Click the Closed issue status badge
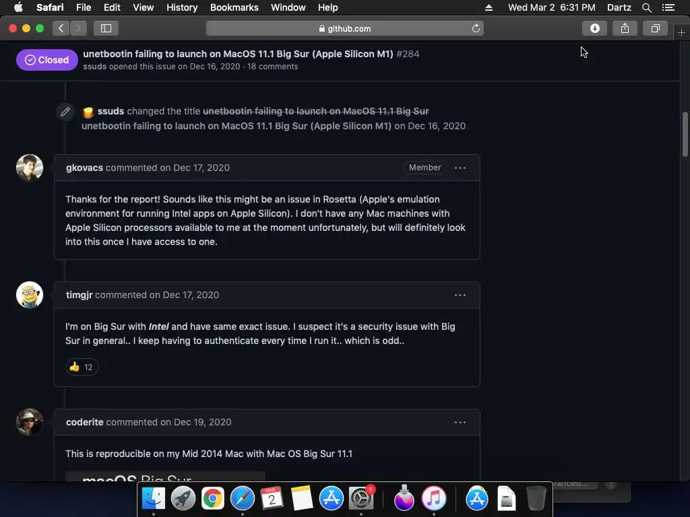 click(x=47, y=60)
